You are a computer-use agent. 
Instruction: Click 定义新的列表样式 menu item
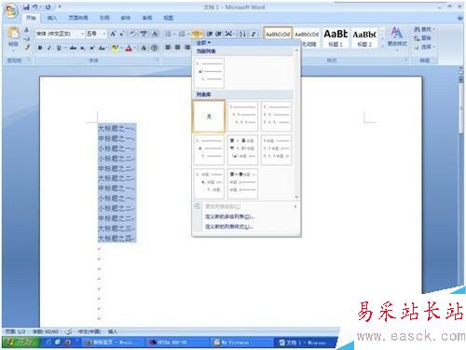(229, 227)
